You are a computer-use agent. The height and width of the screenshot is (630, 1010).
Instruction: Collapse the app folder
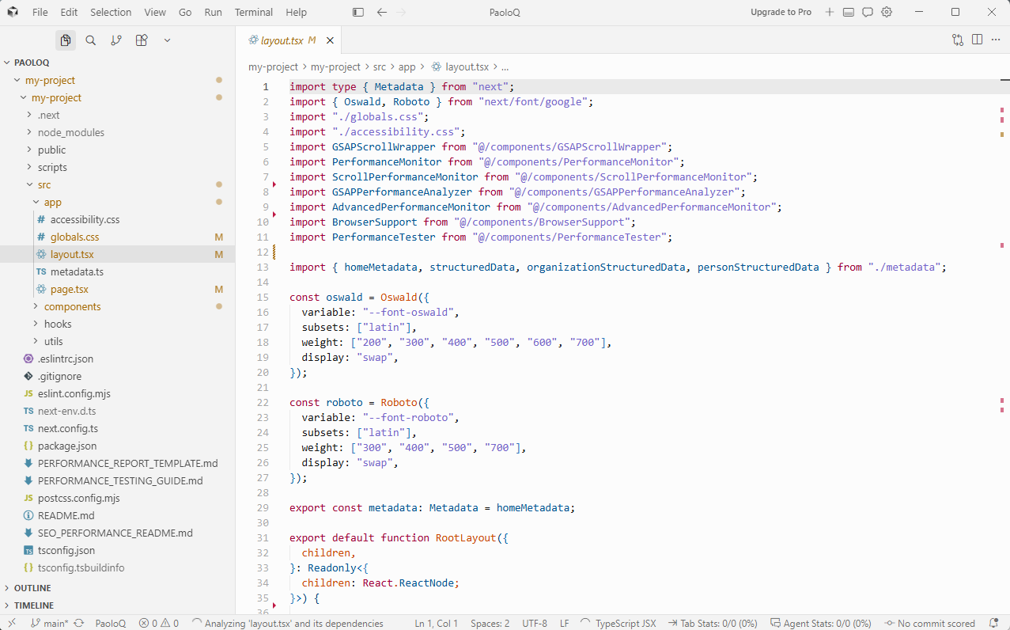click(117, 202)
